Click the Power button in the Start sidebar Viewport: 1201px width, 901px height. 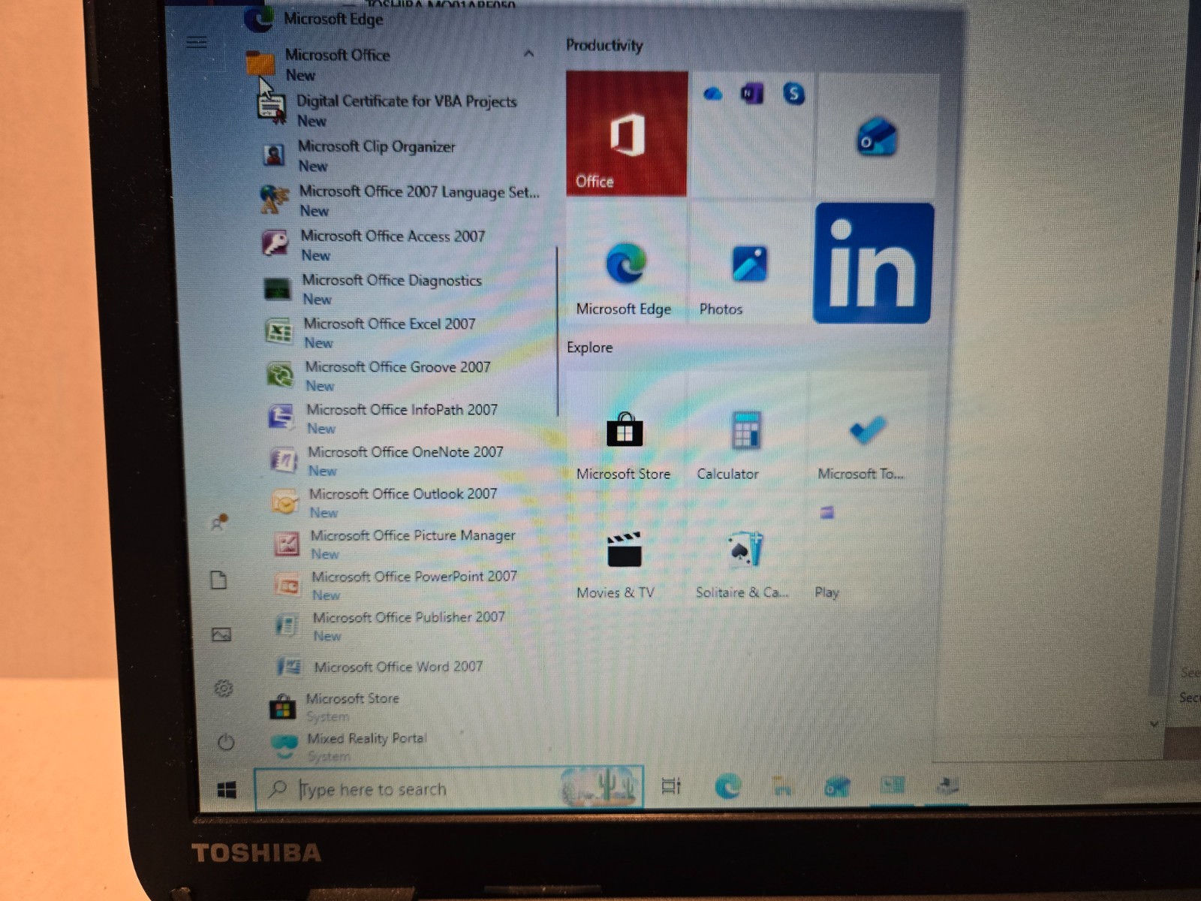tap(225, 743)
